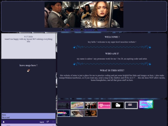Open the LINKS navigation link
The image size is (168, 126).
77,30
